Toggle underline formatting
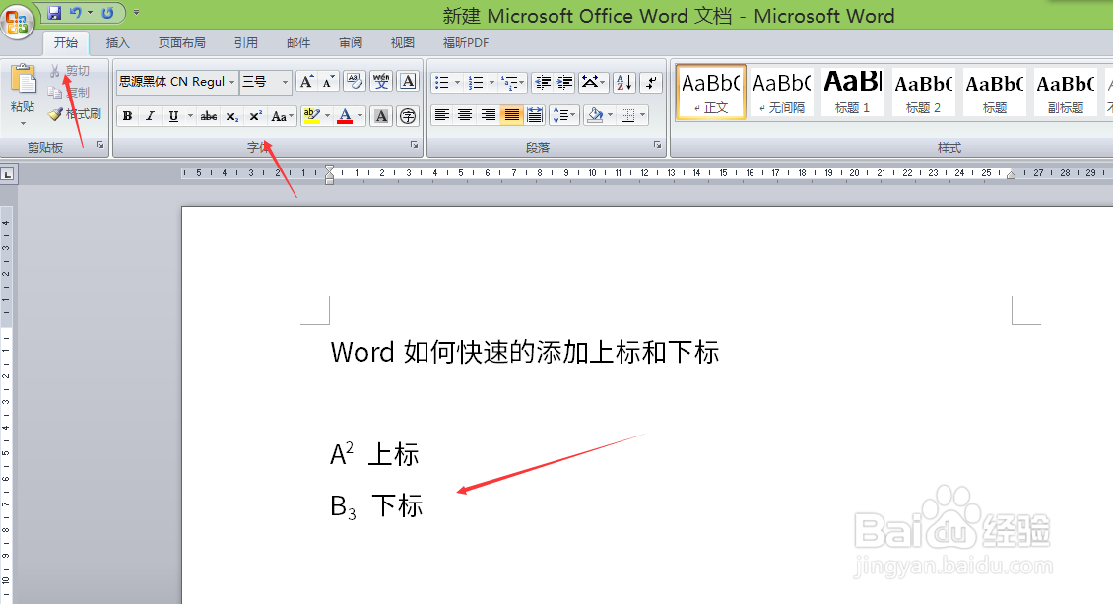 tap(173, 116)
